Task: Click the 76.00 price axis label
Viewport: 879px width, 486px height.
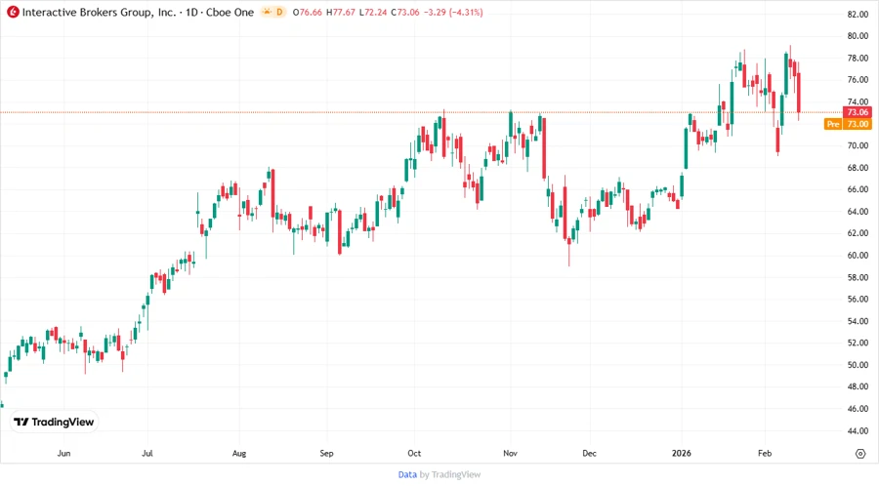Action: (x=858, y=80)
